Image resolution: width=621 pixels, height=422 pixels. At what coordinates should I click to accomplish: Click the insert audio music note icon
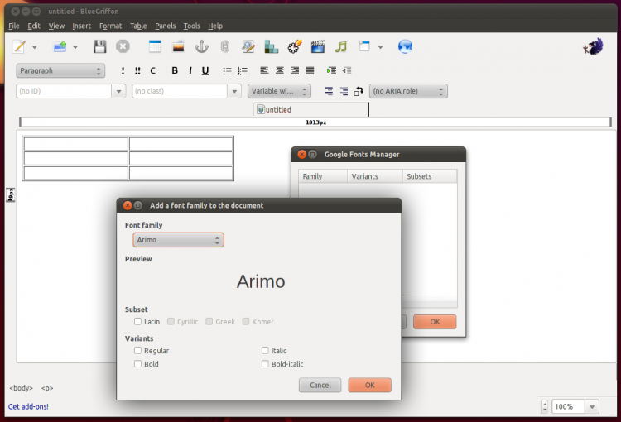[x=341, y=47]
